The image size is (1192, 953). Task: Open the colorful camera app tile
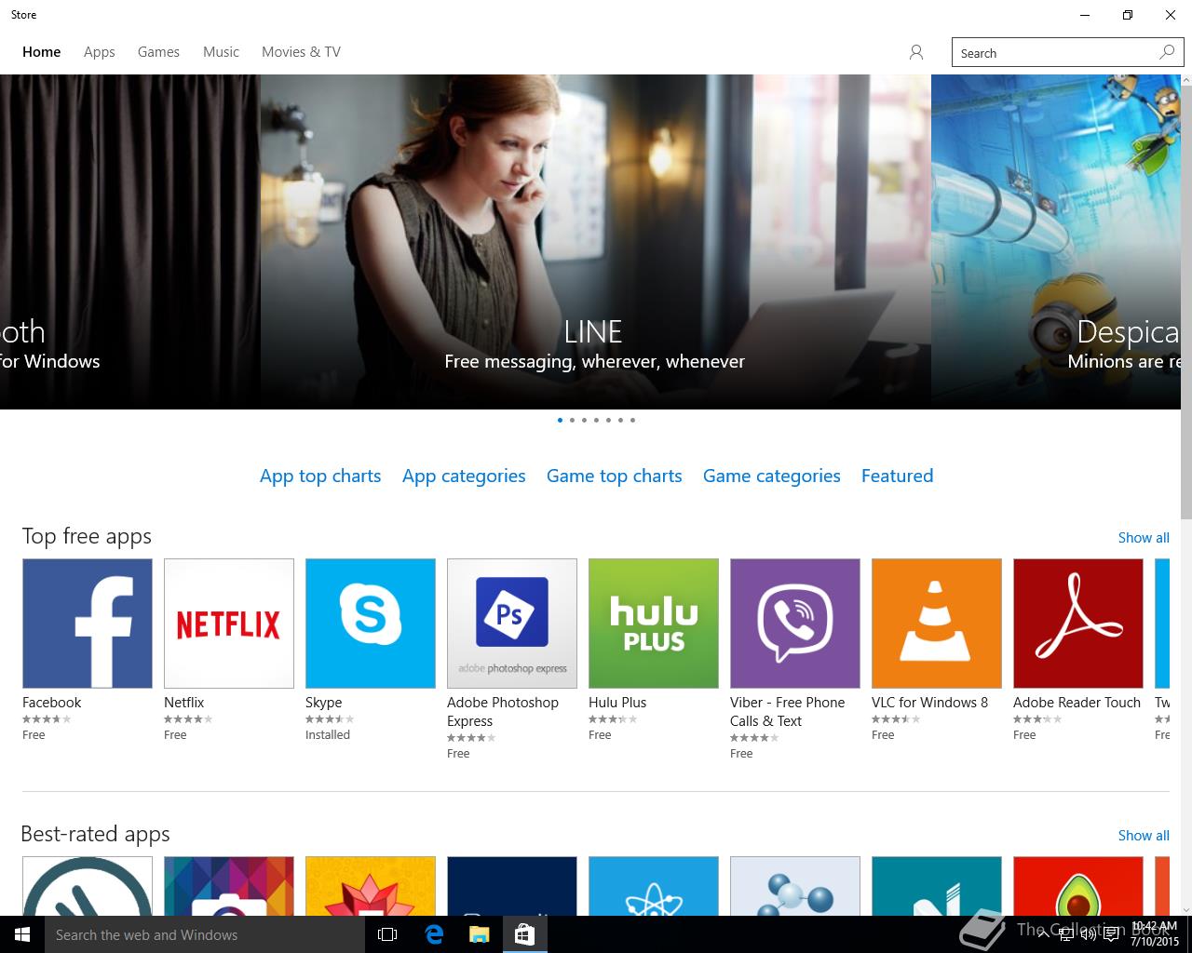[229, 886]
